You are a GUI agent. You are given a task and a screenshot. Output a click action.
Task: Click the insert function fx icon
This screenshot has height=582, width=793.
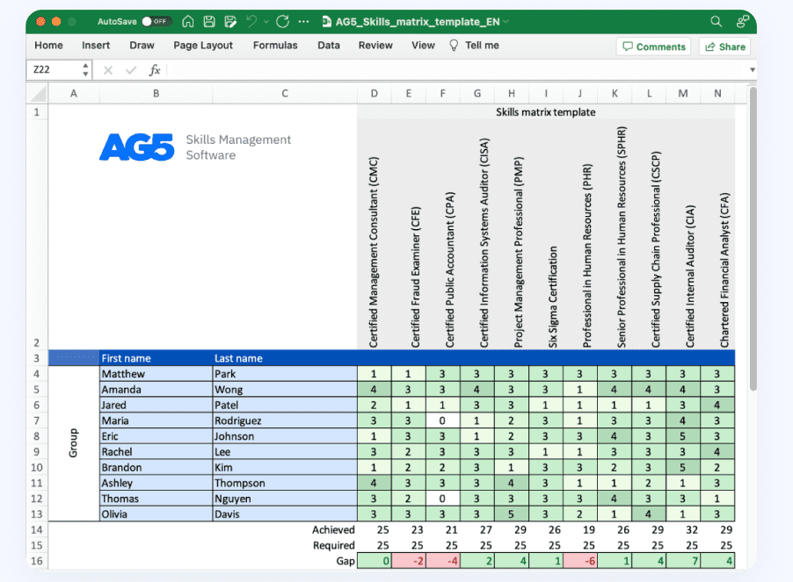tap(155, 70)
